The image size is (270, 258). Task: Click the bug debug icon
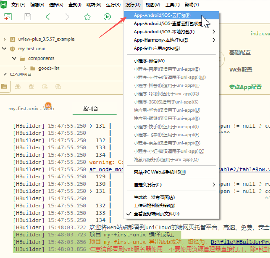(x=31, y=87)
